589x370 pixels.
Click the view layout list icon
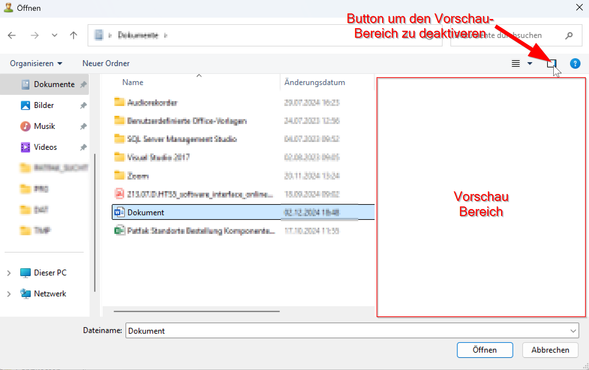pyautogui.click(x=515, y=63)
